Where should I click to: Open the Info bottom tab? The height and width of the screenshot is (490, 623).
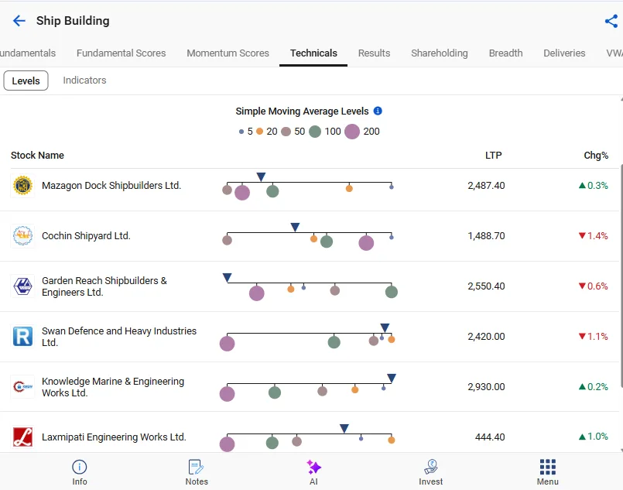pos(80,472)
